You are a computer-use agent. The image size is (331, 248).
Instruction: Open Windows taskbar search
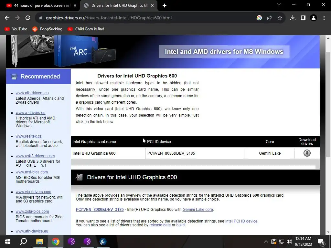(23, 242)
